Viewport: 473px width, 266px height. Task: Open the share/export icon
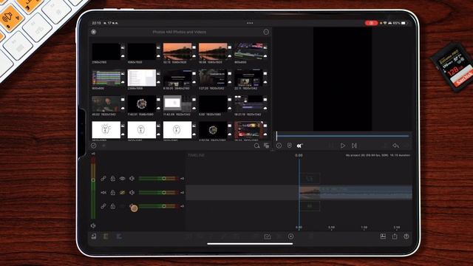[x=395, y=236]
